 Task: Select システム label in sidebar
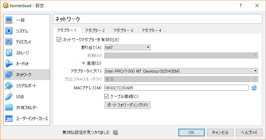22,31
